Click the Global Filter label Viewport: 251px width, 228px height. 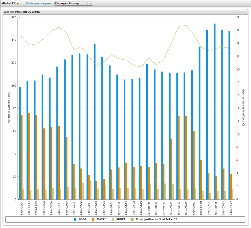pyautogui.click(x=11, y=3)
